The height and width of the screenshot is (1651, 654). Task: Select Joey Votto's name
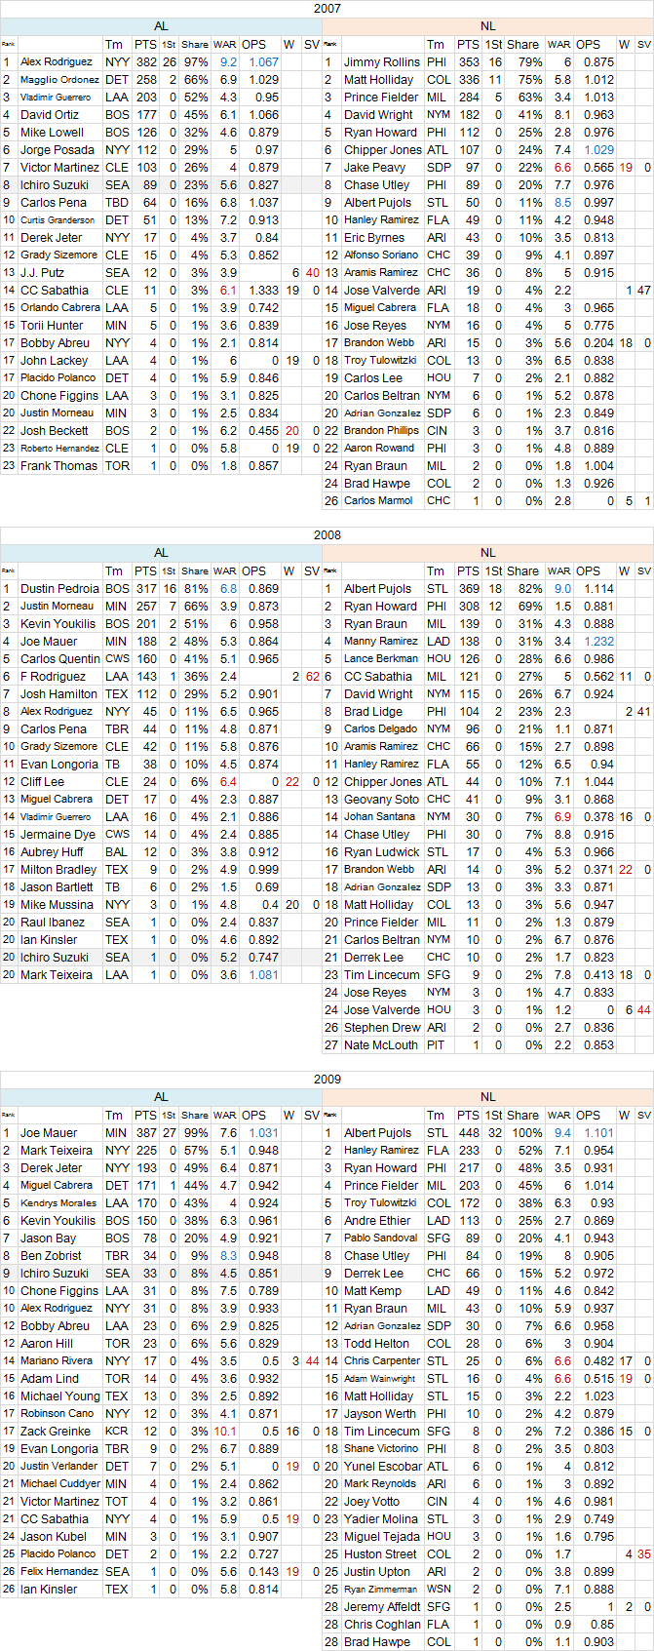point(371,1502)
